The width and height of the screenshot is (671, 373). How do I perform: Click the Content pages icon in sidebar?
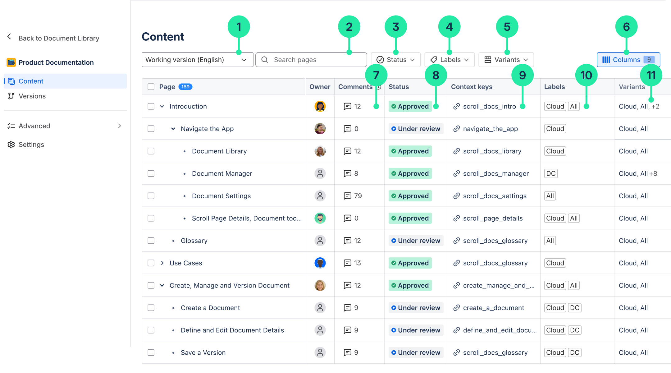click(11, 81)
